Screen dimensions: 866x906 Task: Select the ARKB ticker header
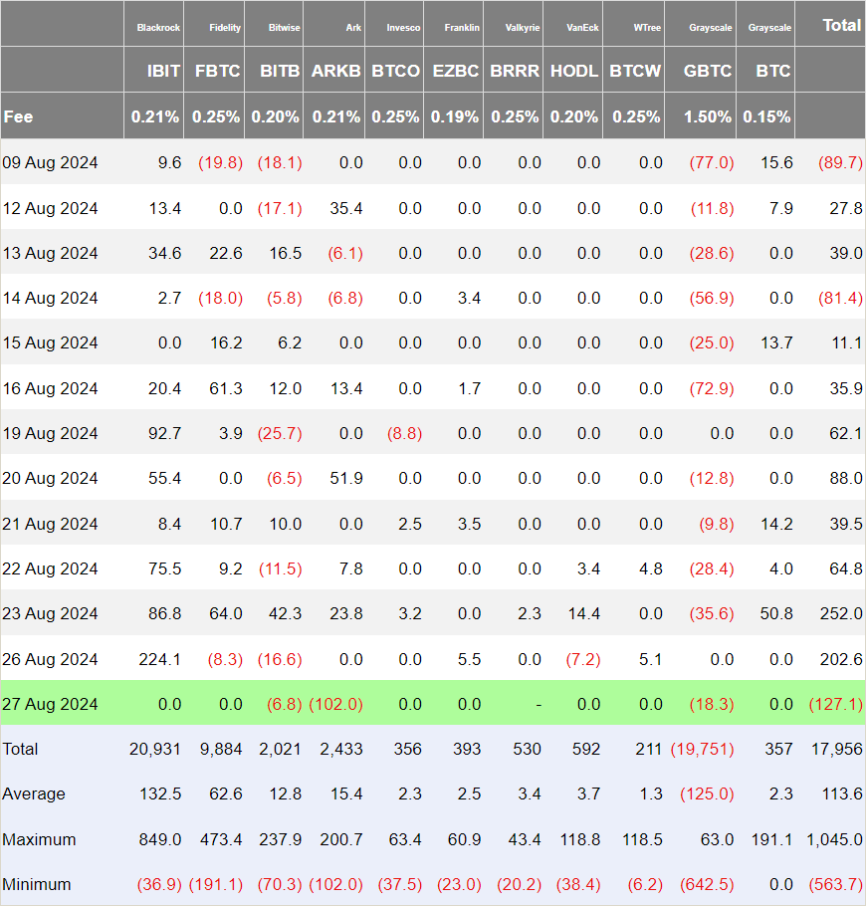(335, 71)
